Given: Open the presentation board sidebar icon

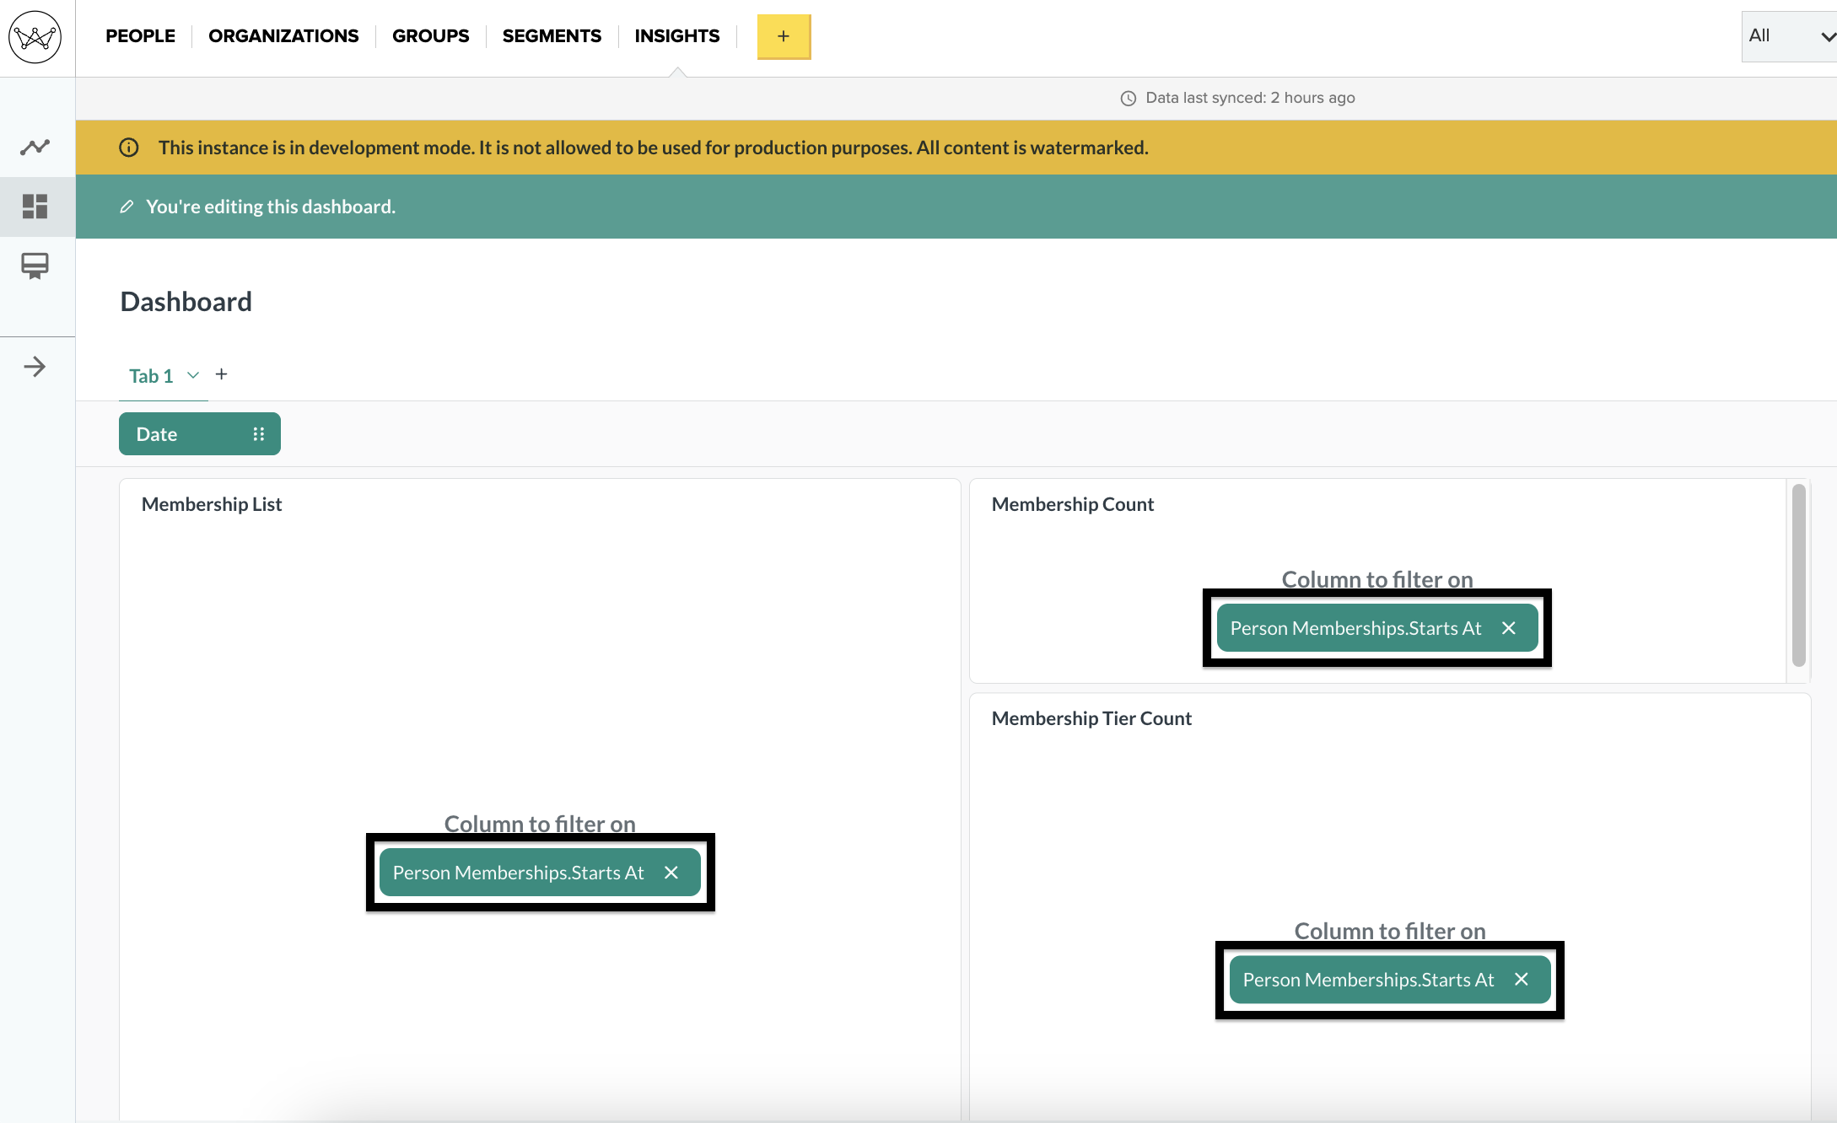Looking at the screenshot, I should 35,266.
